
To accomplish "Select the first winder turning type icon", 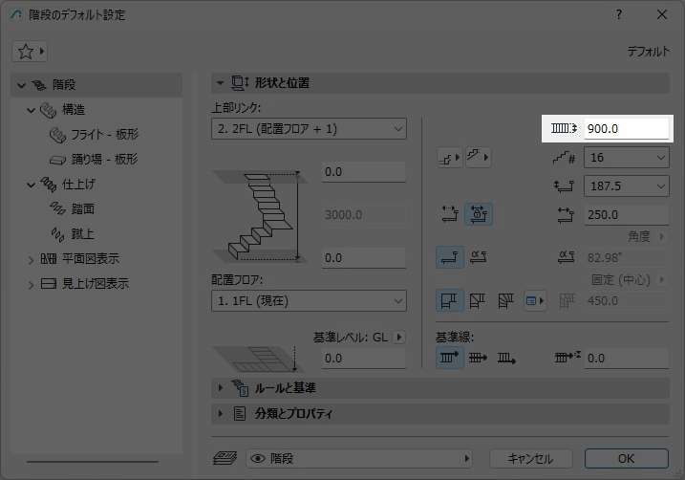I will click(449, 301).
